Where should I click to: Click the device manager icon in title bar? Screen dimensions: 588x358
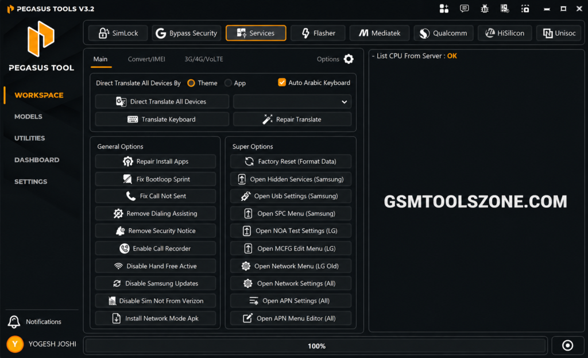click(x=505, y=9)
